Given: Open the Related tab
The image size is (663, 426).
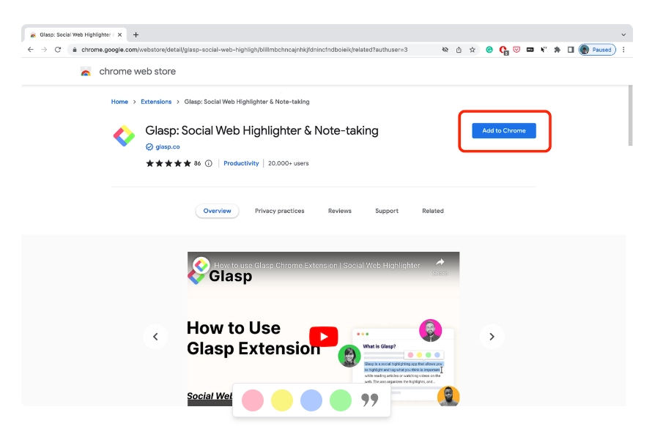Looking at the screenshot, I should (x=433, y=211).
